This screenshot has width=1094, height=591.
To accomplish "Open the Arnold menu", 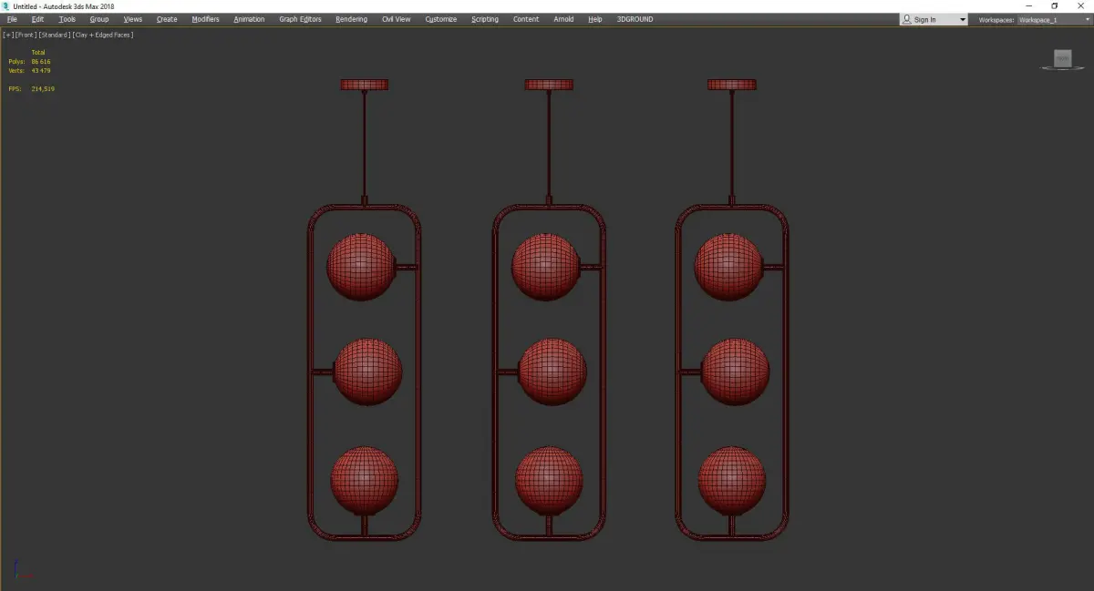I will 563,19.
